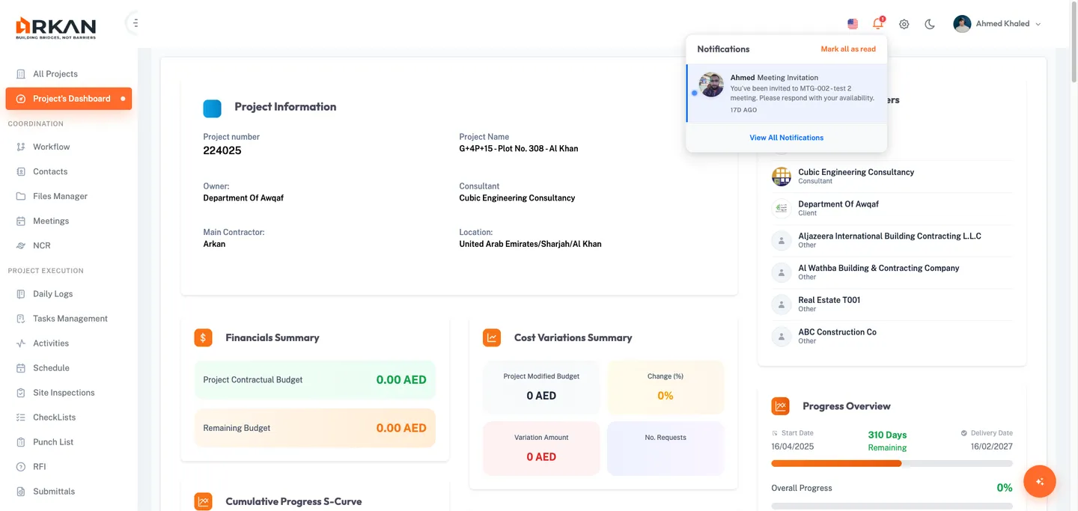Click the Cost Variations Summary chart icon
The height and width of the screenshot is (511, 1078).
492,337
